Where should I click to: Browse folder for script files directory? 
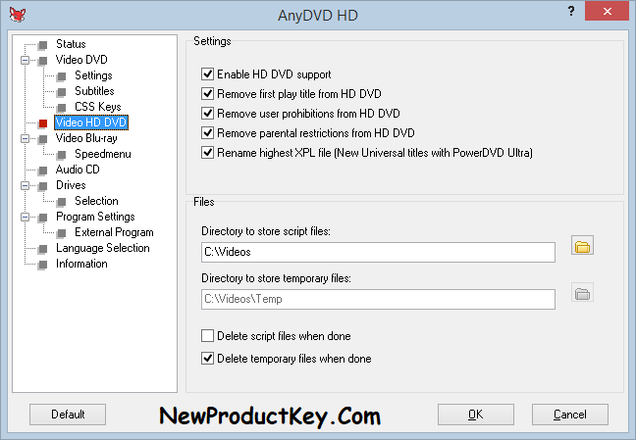[583, 246]
